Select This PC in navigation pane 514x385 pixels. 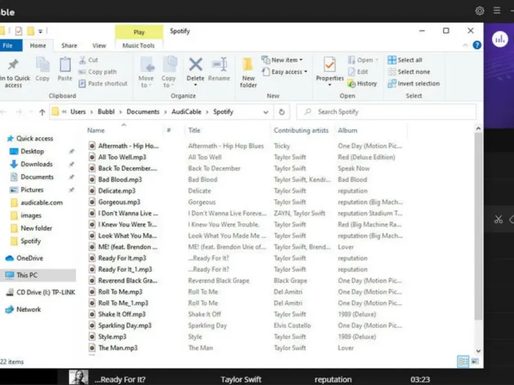pos(38,275)
